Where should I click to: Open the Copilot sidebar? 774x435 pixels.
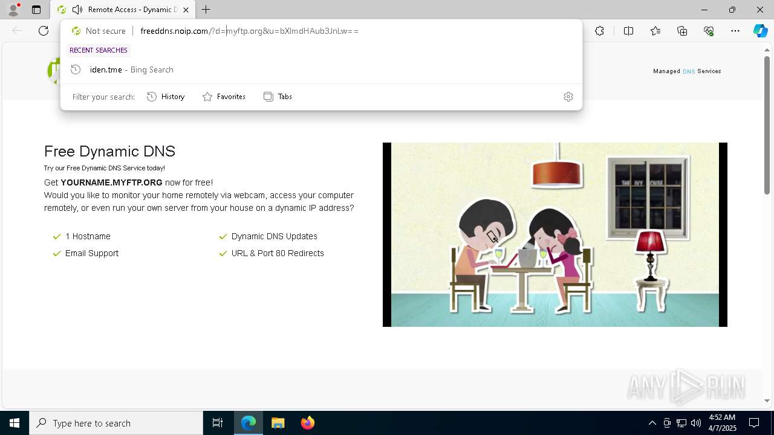760,31
